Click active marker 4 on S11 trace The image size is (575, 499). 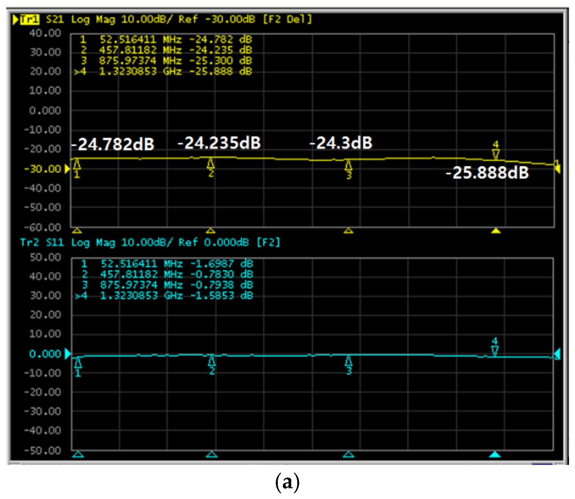coord(495,350)
